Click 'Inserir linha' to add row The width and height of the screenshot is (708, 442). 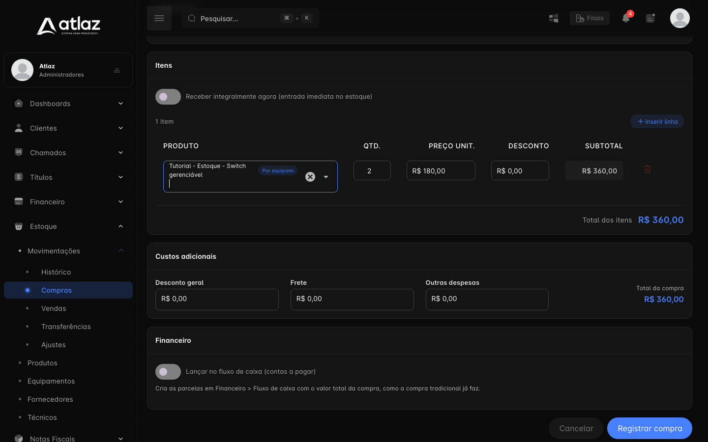click(x=657, y=121)
